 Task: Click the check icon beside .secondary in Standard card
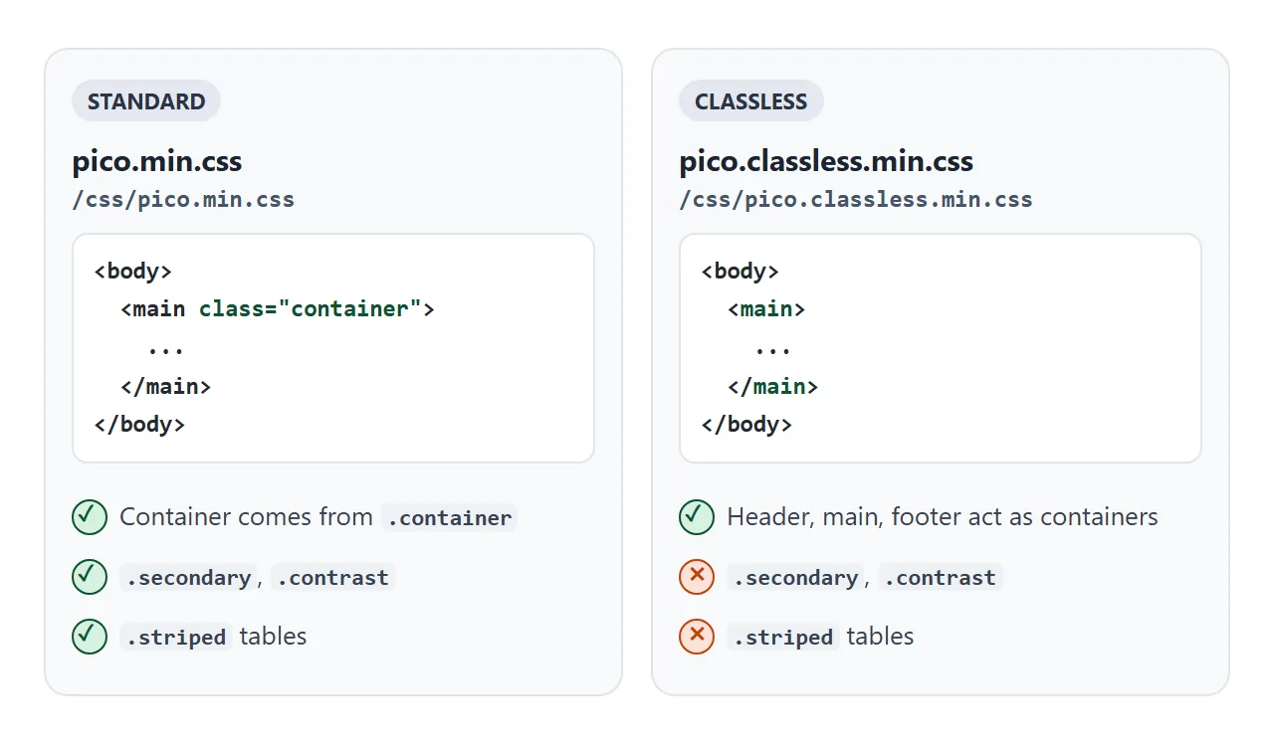tap(90, 577)
